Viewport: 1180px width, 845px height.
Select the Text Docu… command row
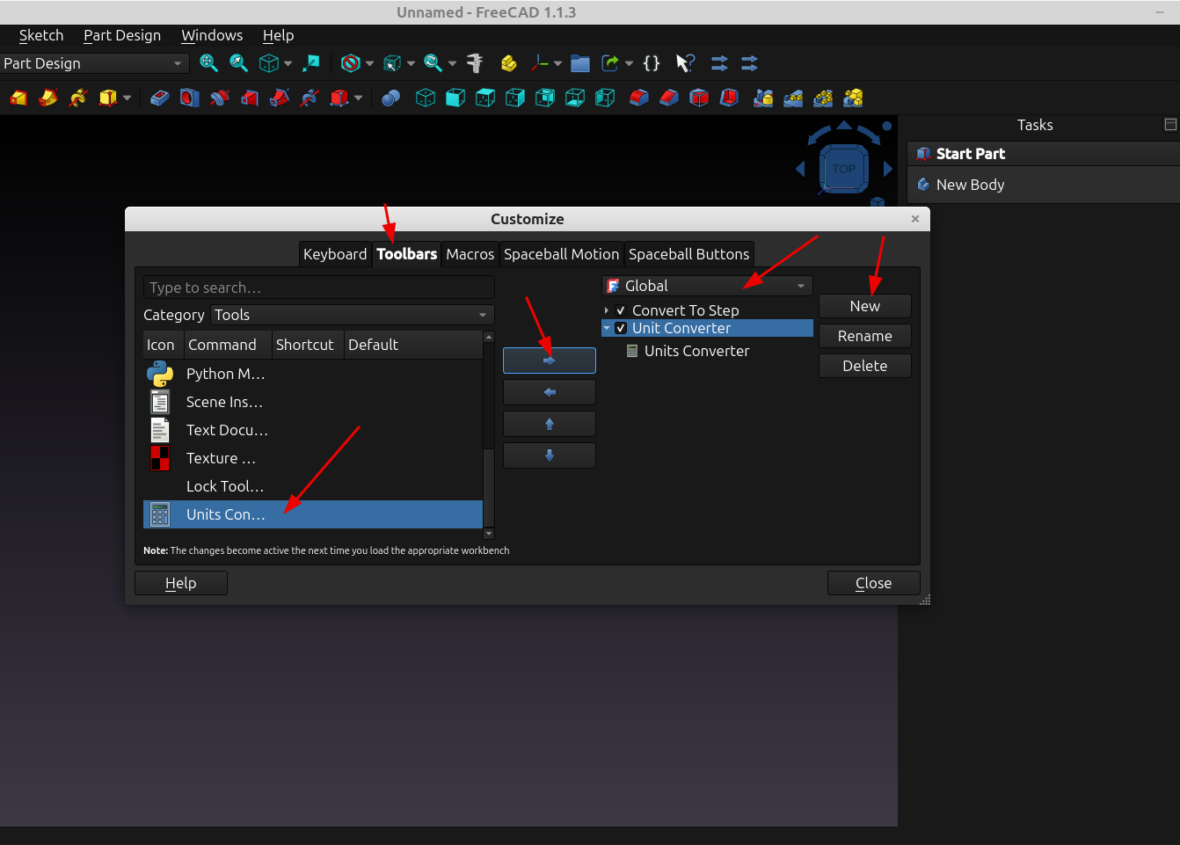(x=313, y=430)
